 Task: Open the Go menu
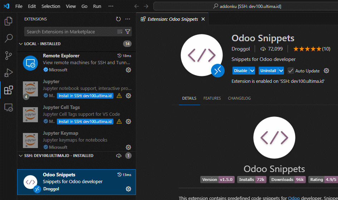84,6
